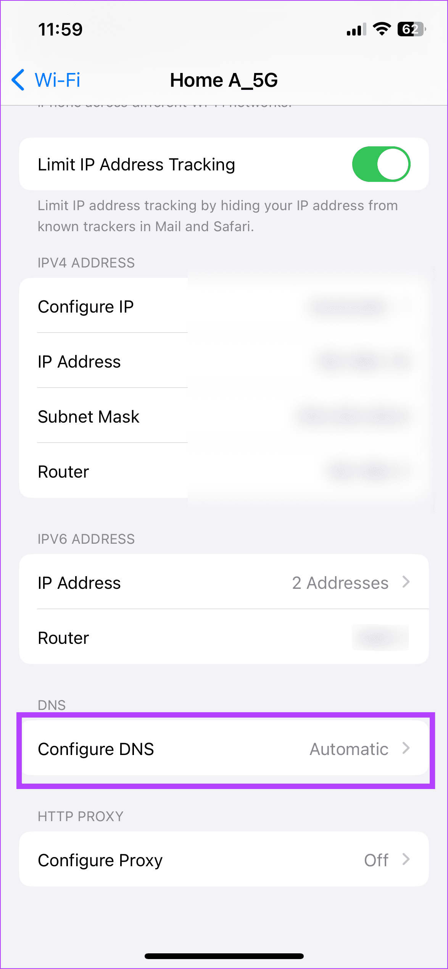Viewport: 448px width, 969px height.
Task: Tap the clock showing 11:59
Action: (61, 29)
